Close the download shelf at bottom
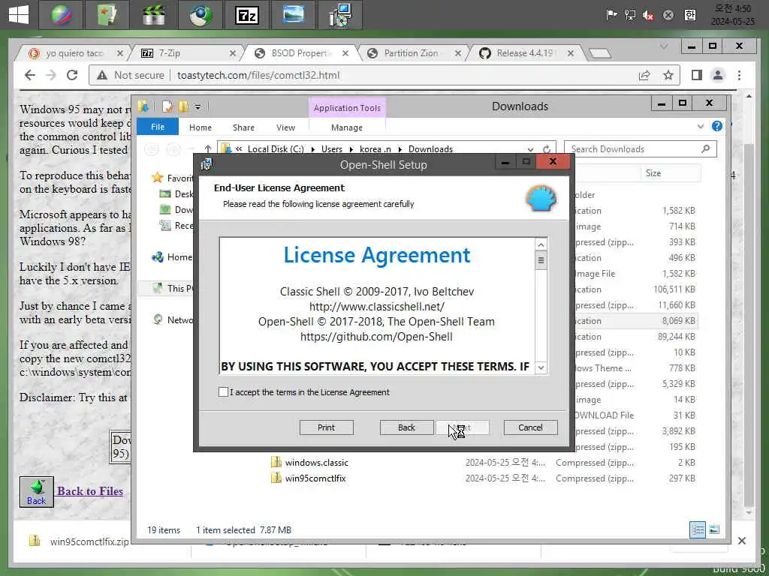769x576 pixels. click(741, 541)
